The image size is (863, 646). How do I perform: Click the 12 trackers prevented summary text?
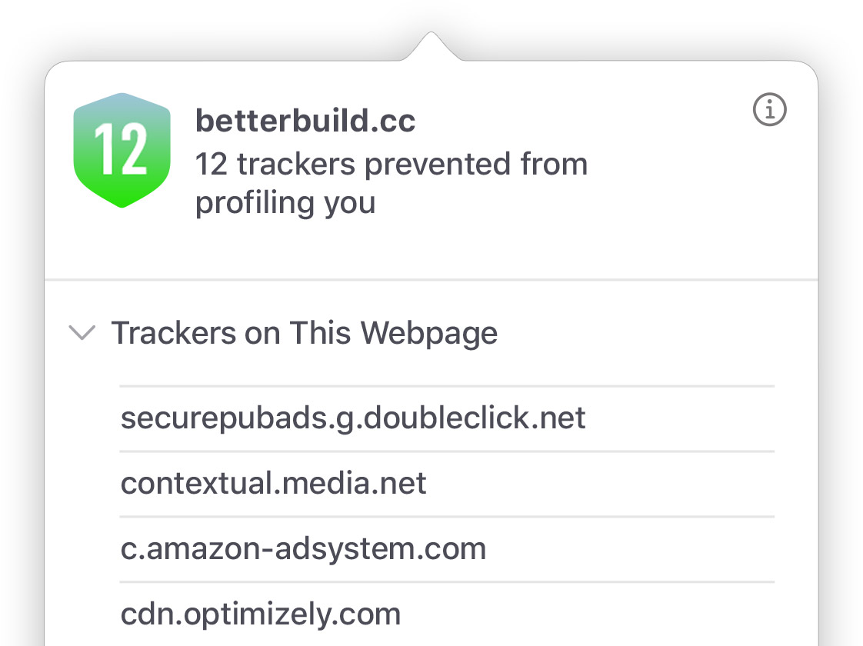point(391,164)
